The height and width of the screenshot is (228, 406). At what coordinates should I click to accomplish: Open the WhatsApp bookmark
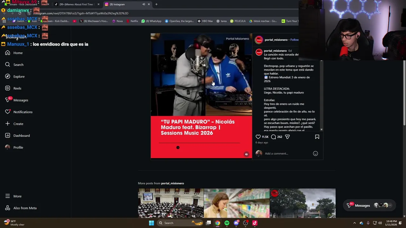(151, 21)
